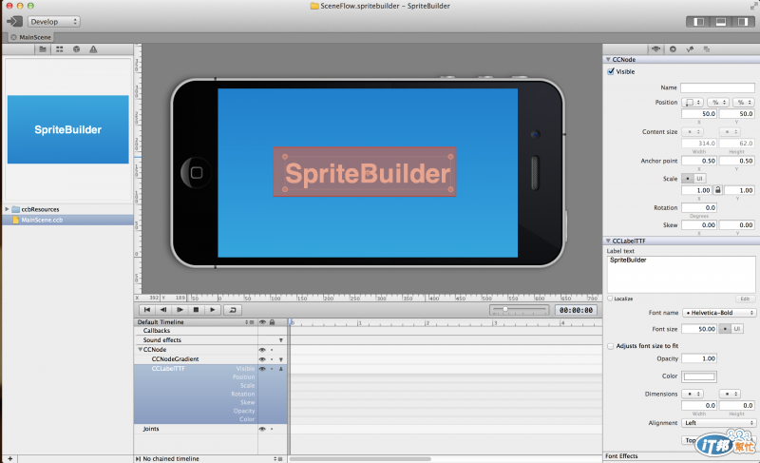Expand CCNodeGradient properties arrow

click(x=281, y=359)
